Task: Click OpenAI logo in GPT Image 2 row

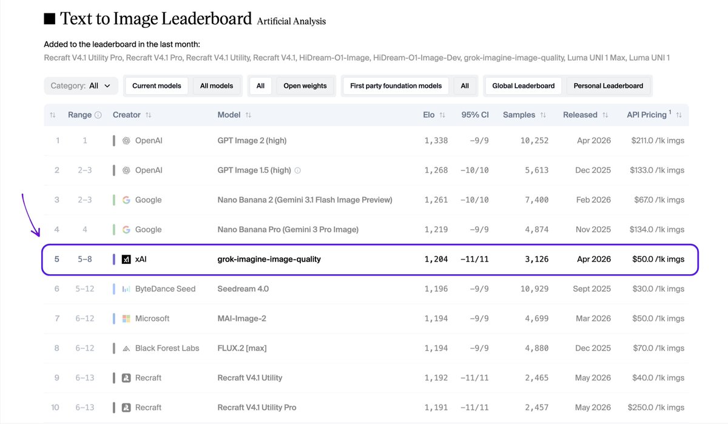Action: (126, 141)
